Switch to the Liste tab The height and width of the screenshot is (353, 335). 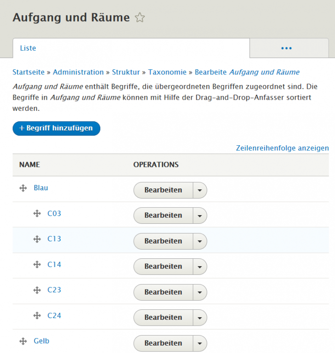click(28, 48)
